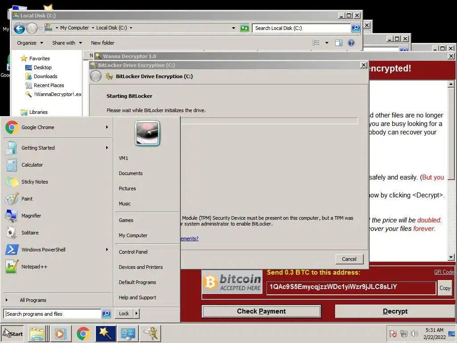Open Control Panel from Start menu

(133, 252)
